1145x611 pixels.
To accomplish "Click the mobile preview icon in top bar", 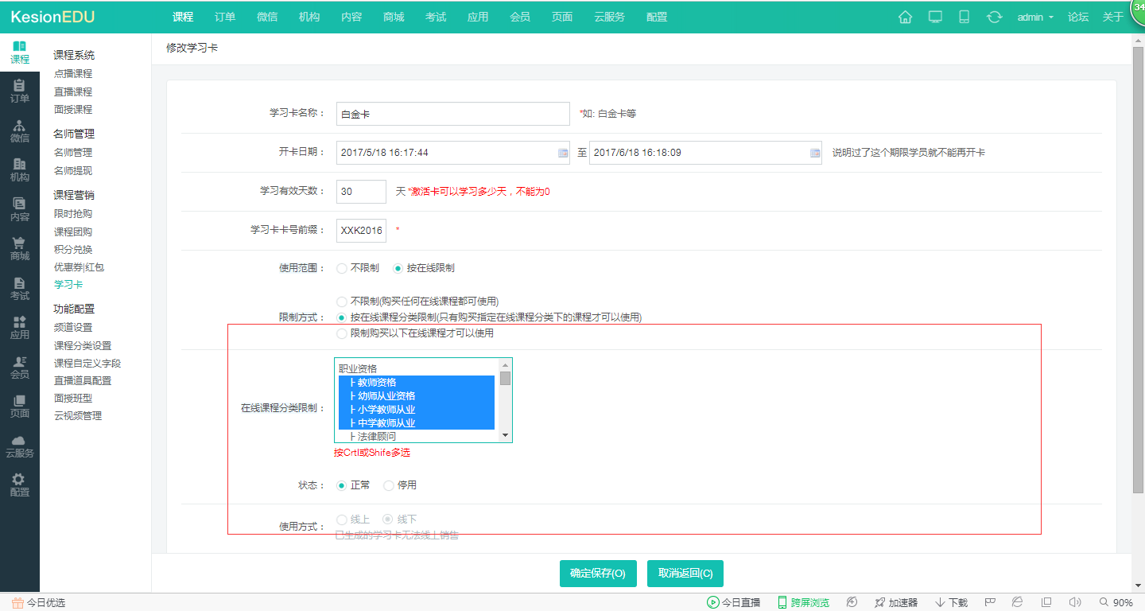I will point(965,16).
